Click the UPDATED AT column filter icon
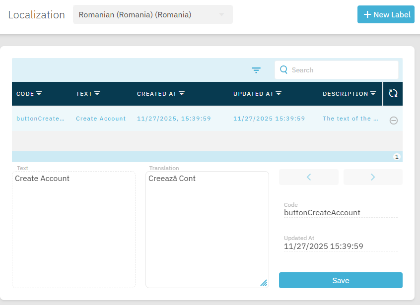 click(x=279, y=93)
